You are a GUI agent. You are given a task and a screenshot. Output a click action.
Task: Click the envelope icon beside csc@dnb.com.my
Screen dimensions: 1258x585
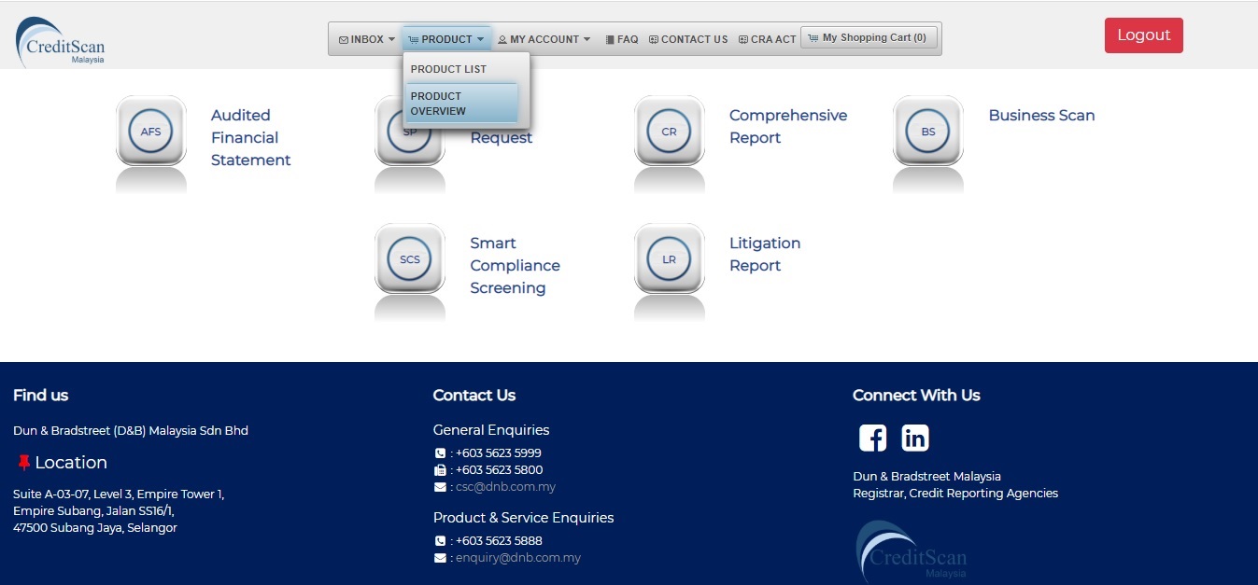pyautogui.click(x=440, y=487)
